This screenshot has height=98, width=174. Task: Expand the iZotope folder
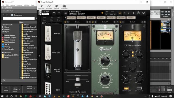pos(20,57)
